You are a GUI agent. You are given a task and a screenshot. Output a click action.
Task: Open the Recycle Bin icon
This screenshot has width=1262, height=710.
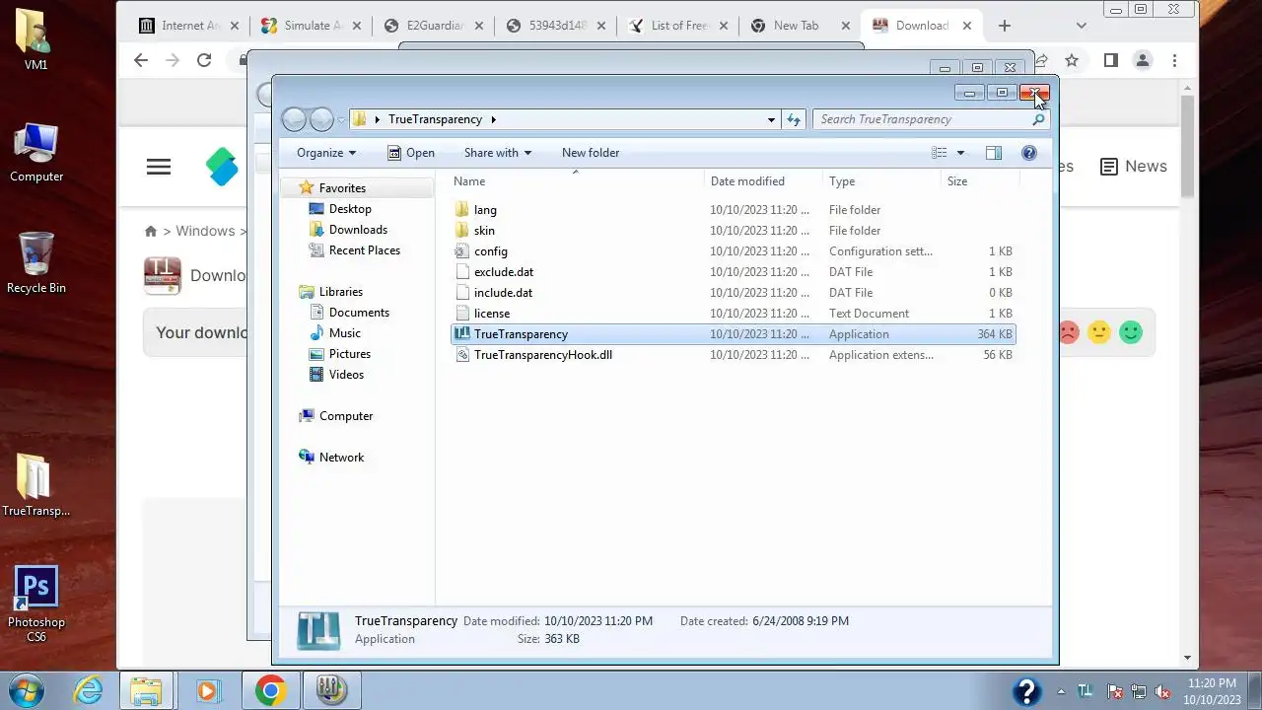click(36, 262)
